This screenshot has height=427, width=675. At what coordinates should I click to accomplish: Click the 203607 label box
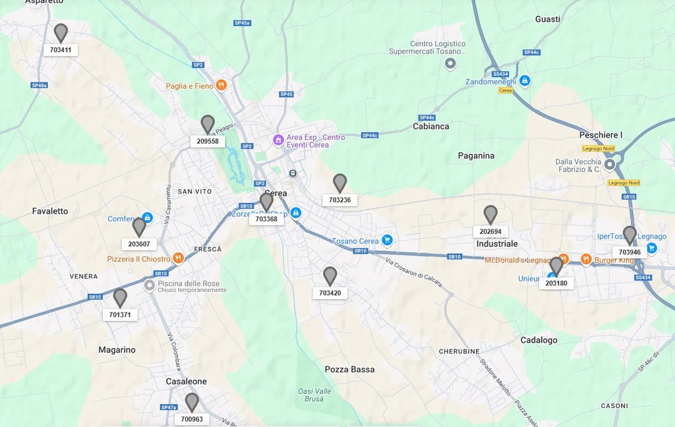[x=139, y=244]
